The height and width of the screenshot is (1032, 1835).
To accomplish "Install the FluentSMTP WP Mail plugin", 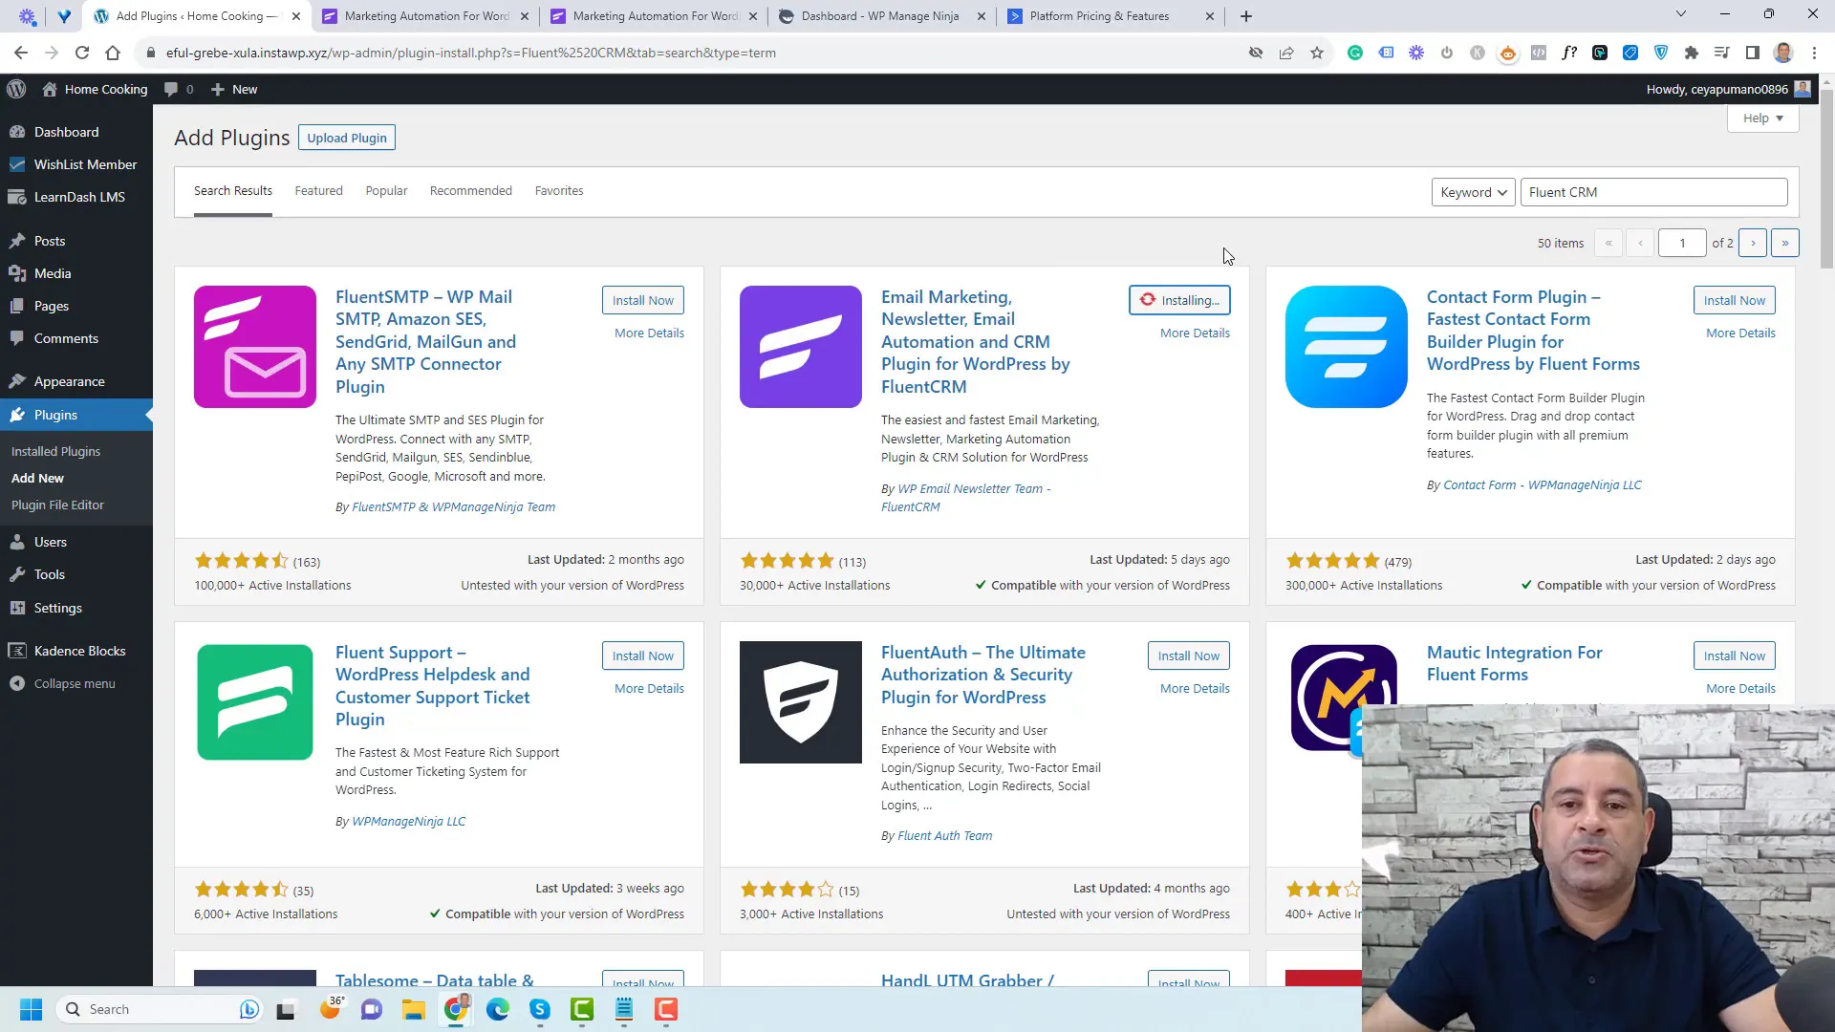I will pyautogui.click(x=643, y=300).
